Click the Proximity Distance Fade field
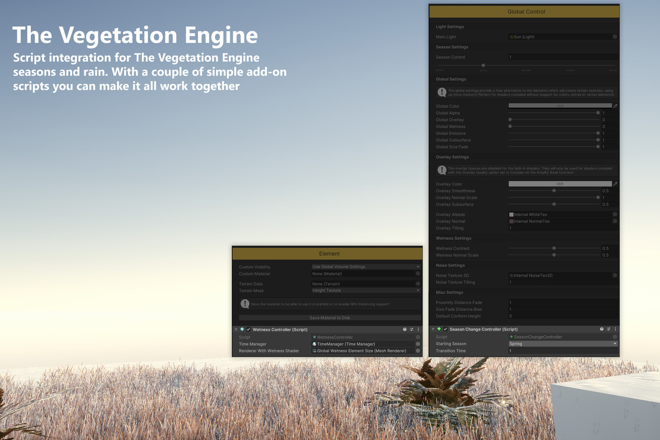Image resolution: width=660 pixels, height=440 pixels. pyautogui.click(x=563, y=302)
